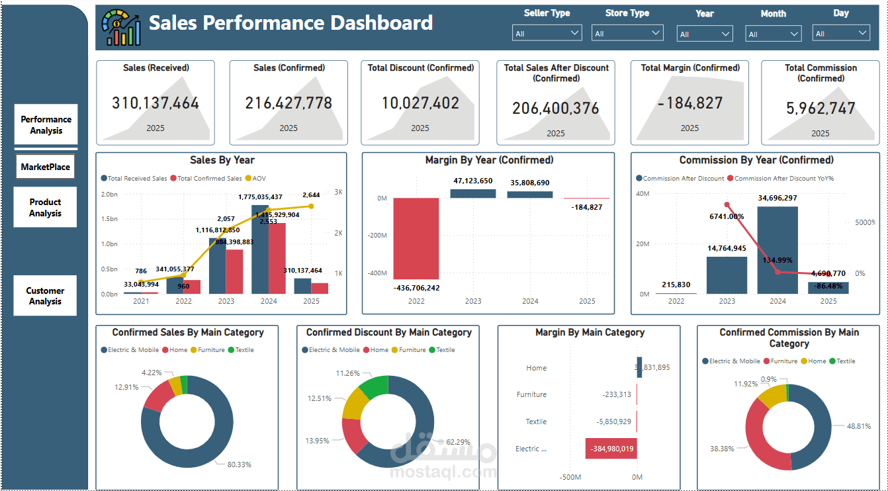Click the red Electric & Mobile margin bar
Image resolution: width=888 pixels, height=491 pixels.
(609, 448)
